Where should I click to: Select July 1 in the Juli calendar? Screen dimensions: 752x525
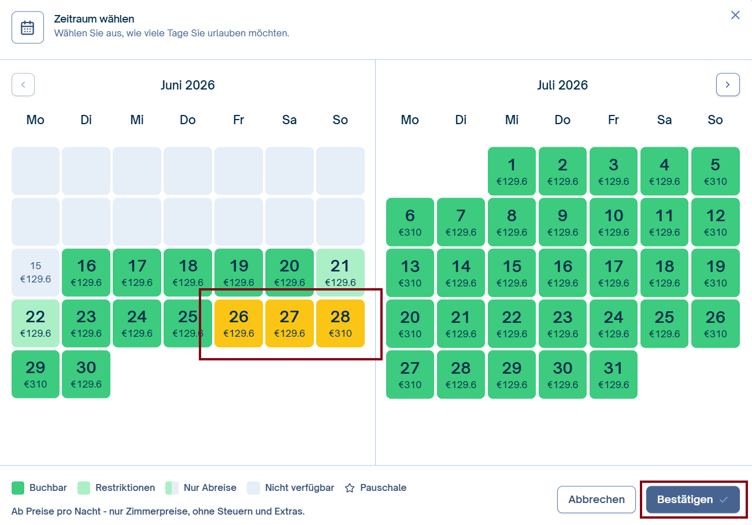tap(512, 171)
